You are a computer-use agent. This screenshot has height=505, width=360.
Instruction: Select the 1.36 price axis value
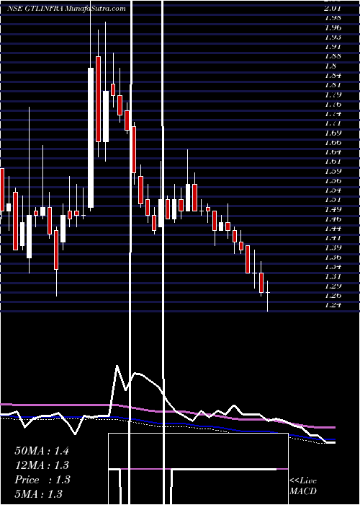(333, 258)
